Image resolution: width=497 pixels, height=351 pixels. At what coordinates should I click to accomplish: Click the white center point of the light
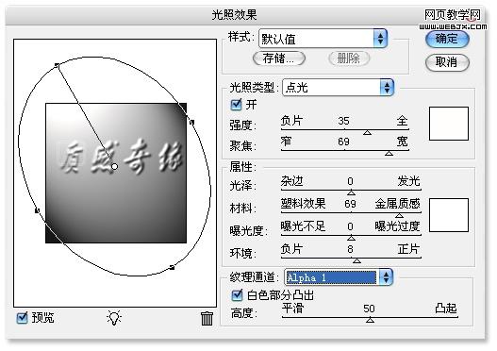pyautogui.click(x=114, y=166)
